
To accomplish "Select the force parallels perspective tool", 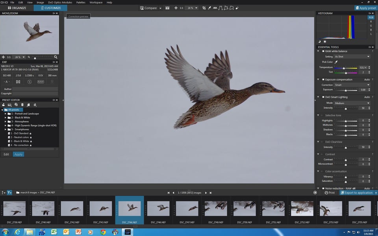I will [220, 8].
